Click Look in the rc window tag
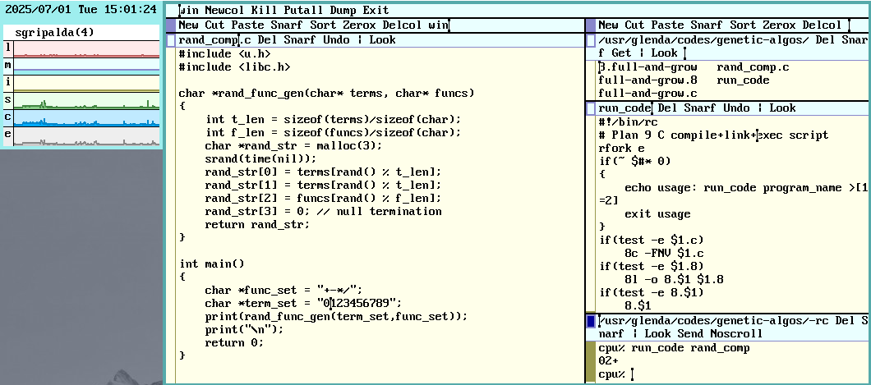 pos(657,334)
